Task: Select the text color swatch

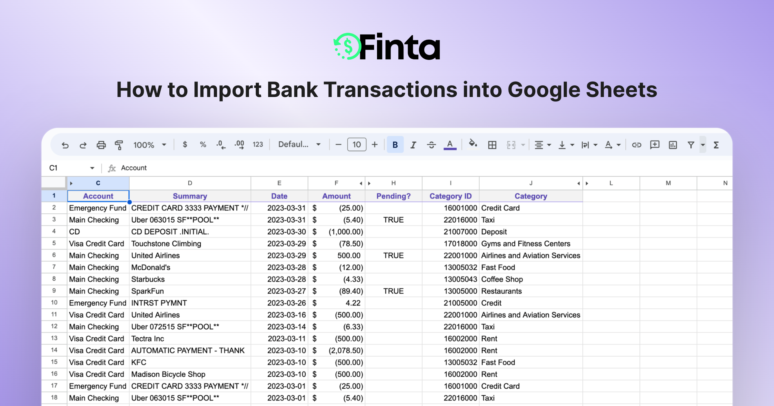Action: [x=450, y=145]
